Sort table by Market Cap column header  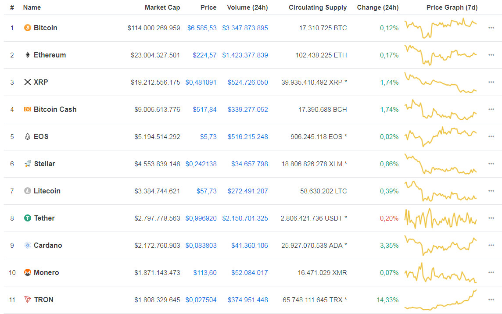coord(162,7)
